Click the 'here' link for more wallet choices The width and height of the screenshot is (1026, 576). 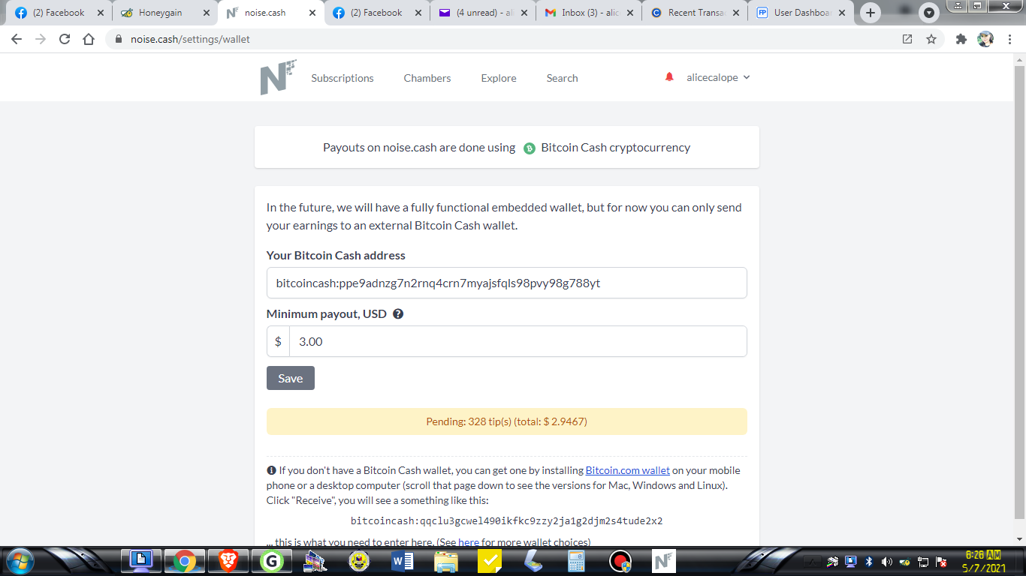pos(469,541)
